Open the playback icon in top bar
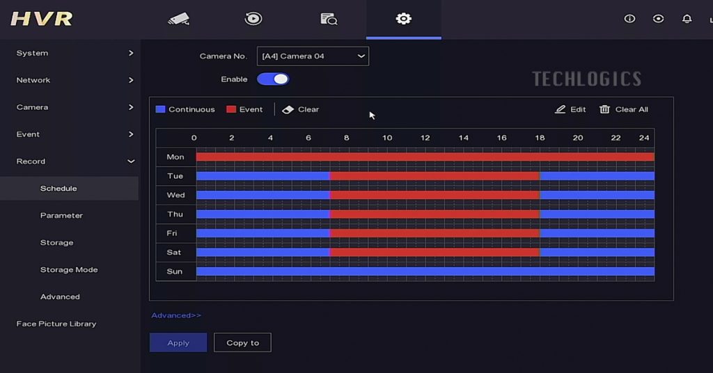 253,19
